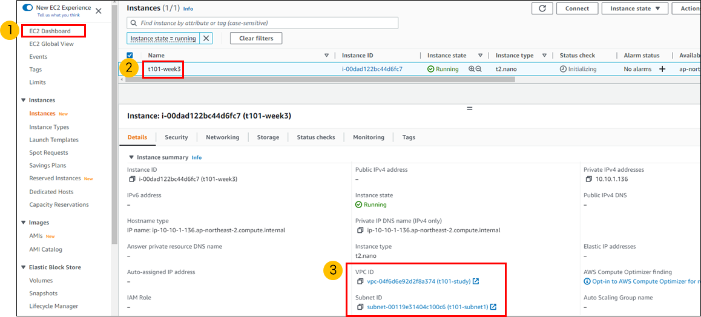Screen dimensions: 701x317
Task: Switch to the Networking tab
Action: [222, 137]
